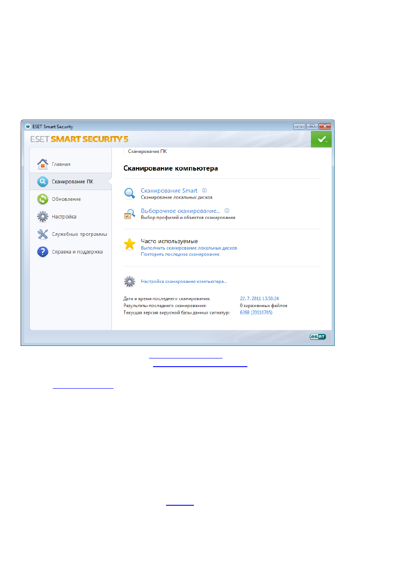Click the text 0 зараженных файлов
The width and height of the screenshot is (412, 583).
[263, 306]
